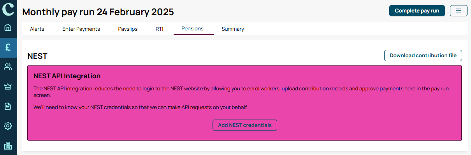Select the RTI tab

tap(160, 29)
